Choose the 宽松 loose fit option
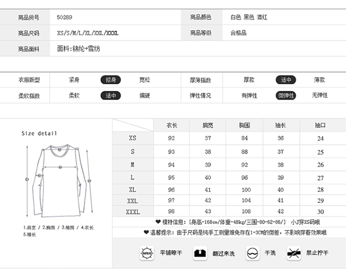The width and height of the screenshot is (346, 271). 144,80
